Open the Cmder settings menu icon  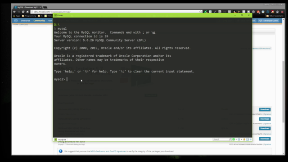click(x=251, y=139)
